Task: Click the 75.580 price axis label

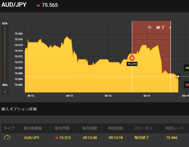Action: click(19, 34)
